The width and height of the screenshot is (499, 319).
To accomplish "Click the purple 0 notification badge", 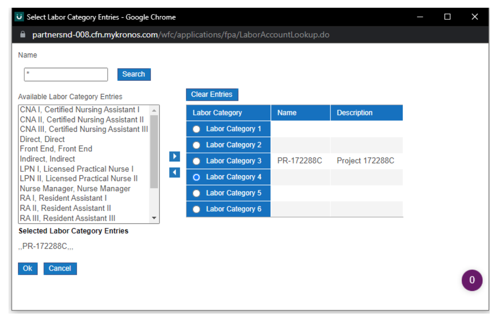I will pos(472,280).
